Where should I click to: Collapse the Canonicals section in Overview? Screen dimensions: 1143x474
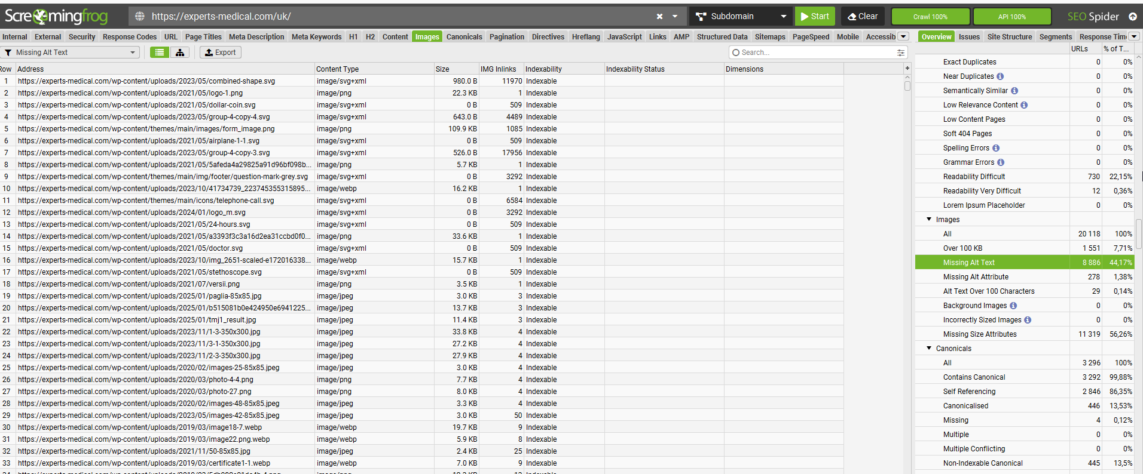pos(929,348)
